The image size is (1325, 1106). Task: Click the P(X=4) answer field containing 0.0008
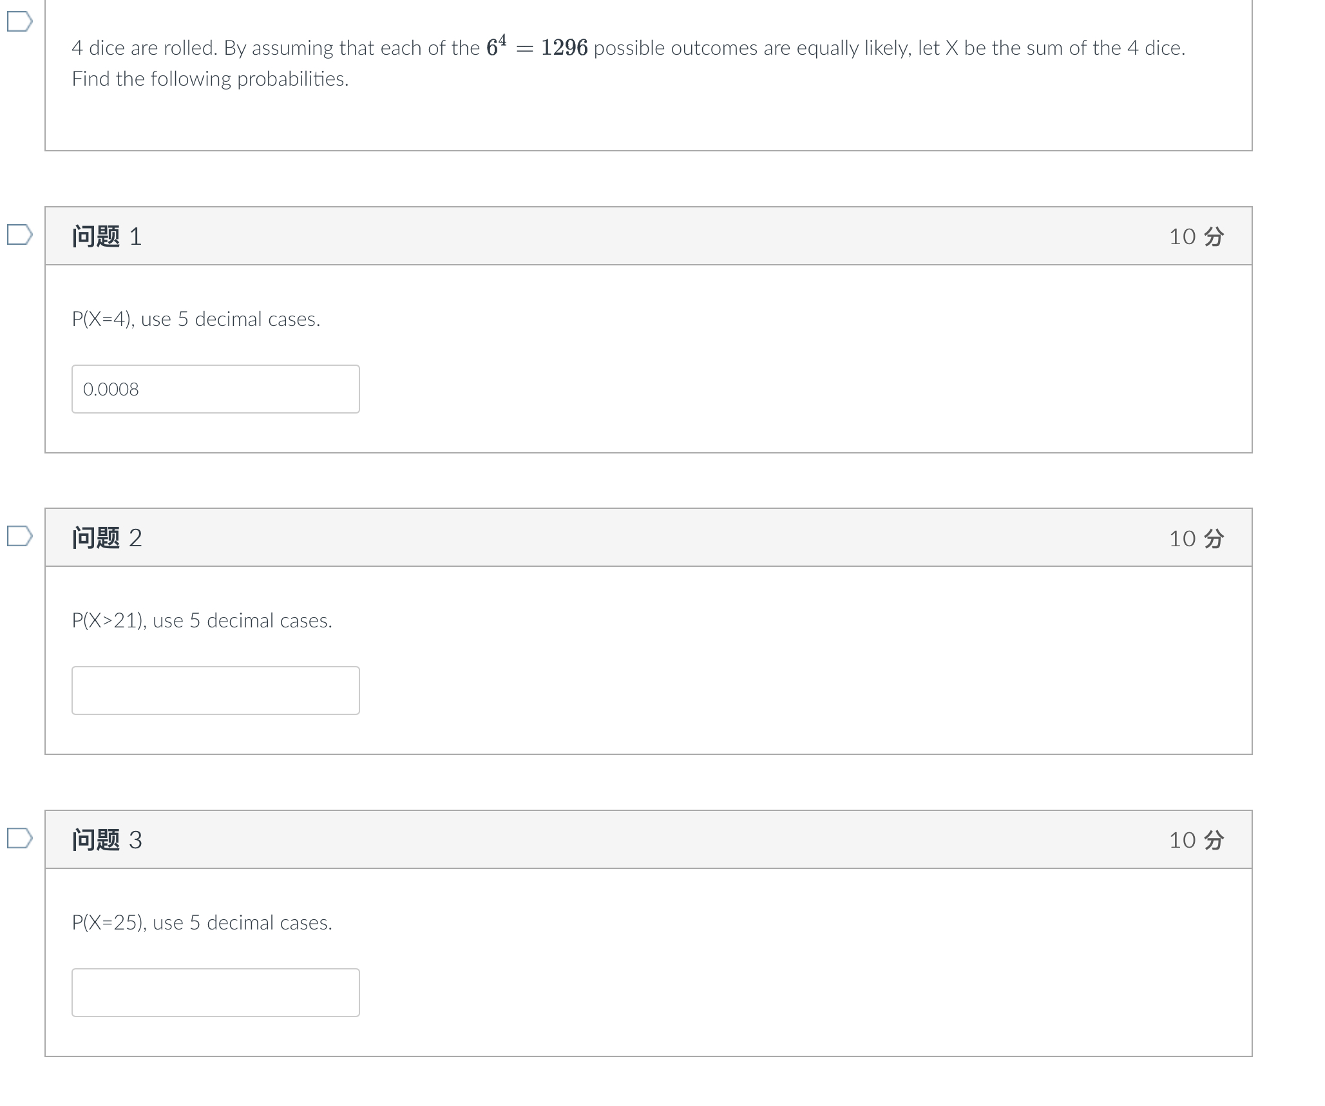(x=215, y=389)
